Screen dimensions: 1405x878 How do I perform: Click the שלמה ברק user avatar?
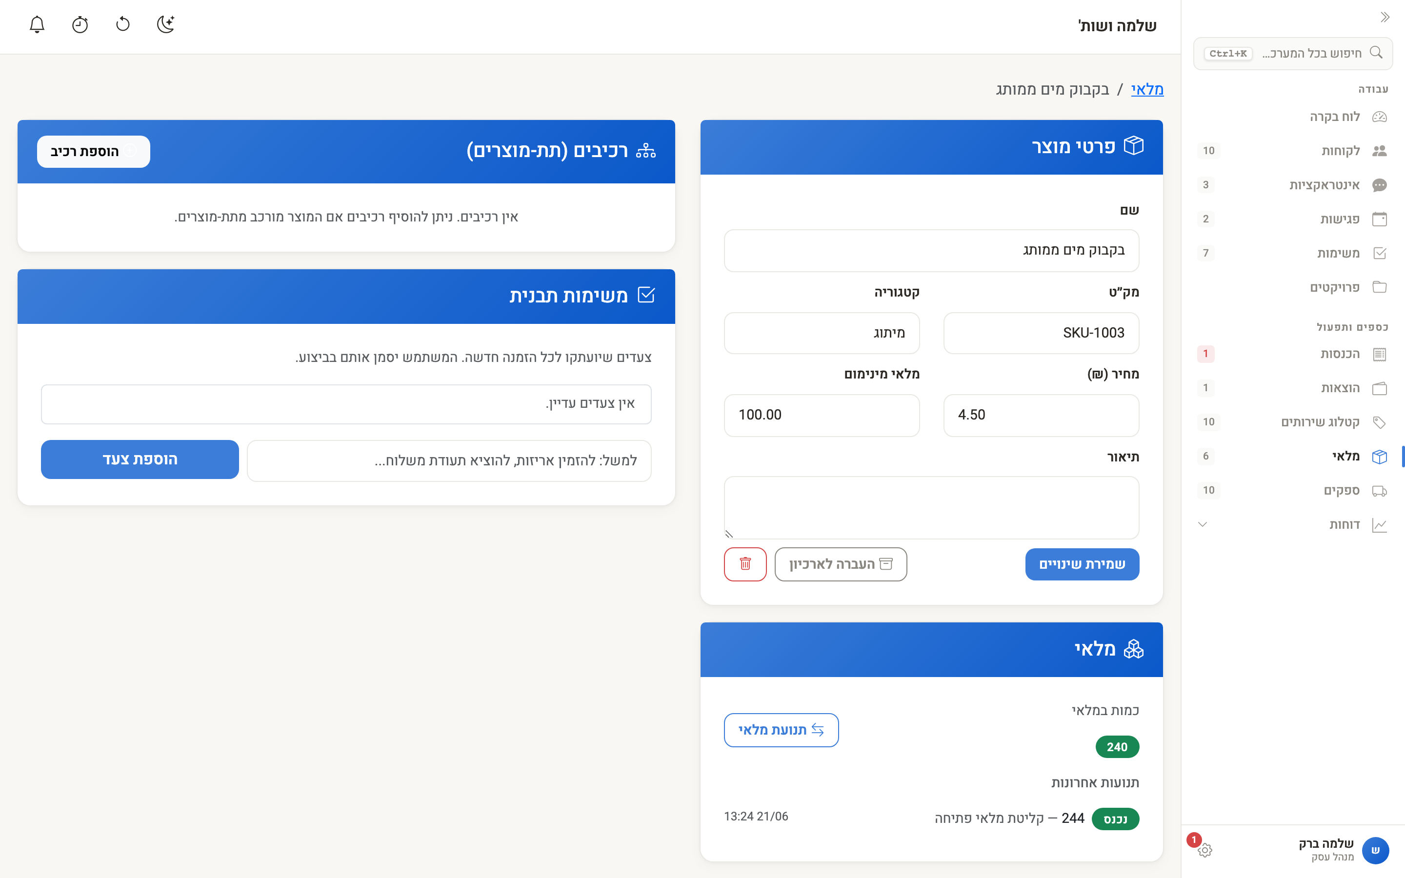1375,851
